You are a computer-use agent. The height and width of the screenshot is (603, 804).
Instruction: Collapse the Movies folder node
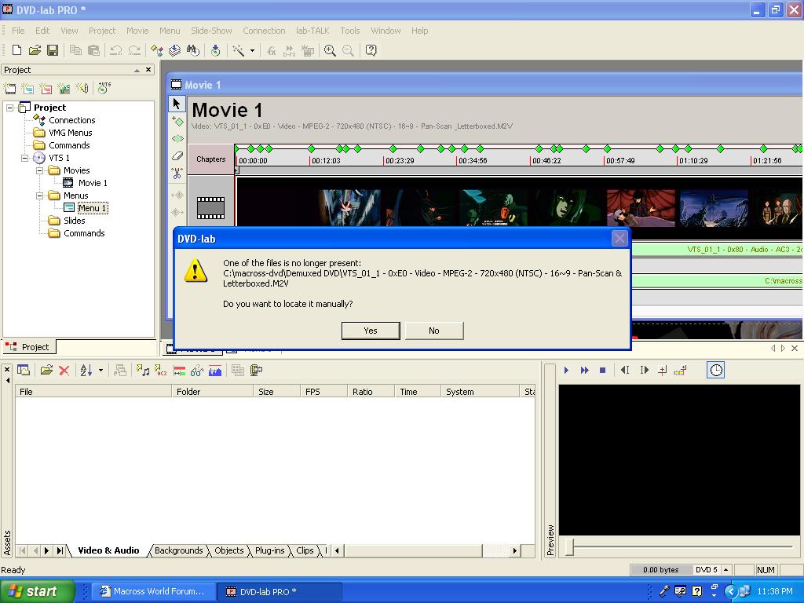[x=39, y=170]
